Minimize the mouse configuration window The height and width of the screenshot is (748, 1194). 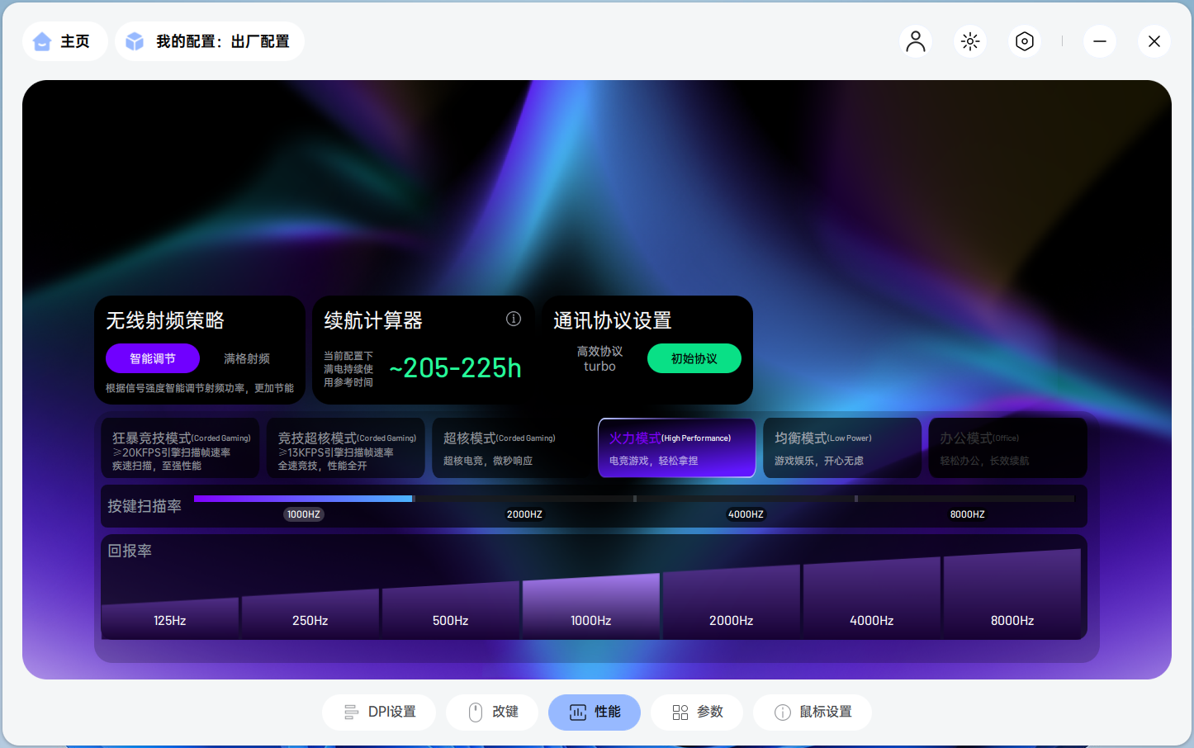[1100, 41]
